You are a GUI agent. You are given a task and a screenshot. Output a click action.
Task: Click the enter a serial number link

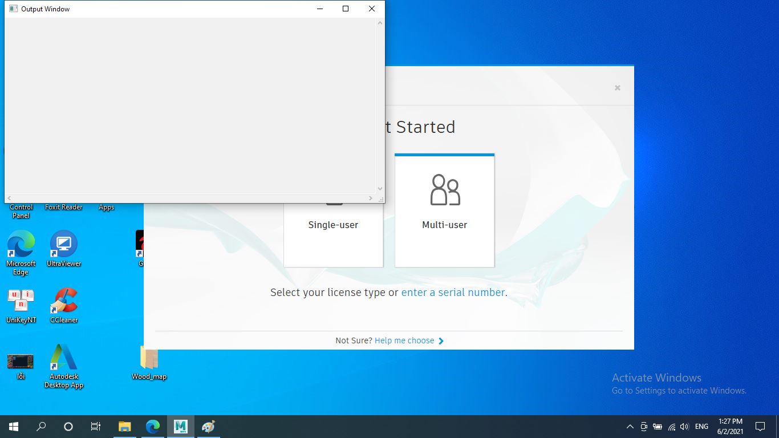click(453, 293)
